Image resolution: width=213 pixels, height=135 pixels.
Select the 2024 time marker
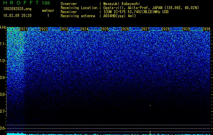pyautogui.click(x=84, y=29)
